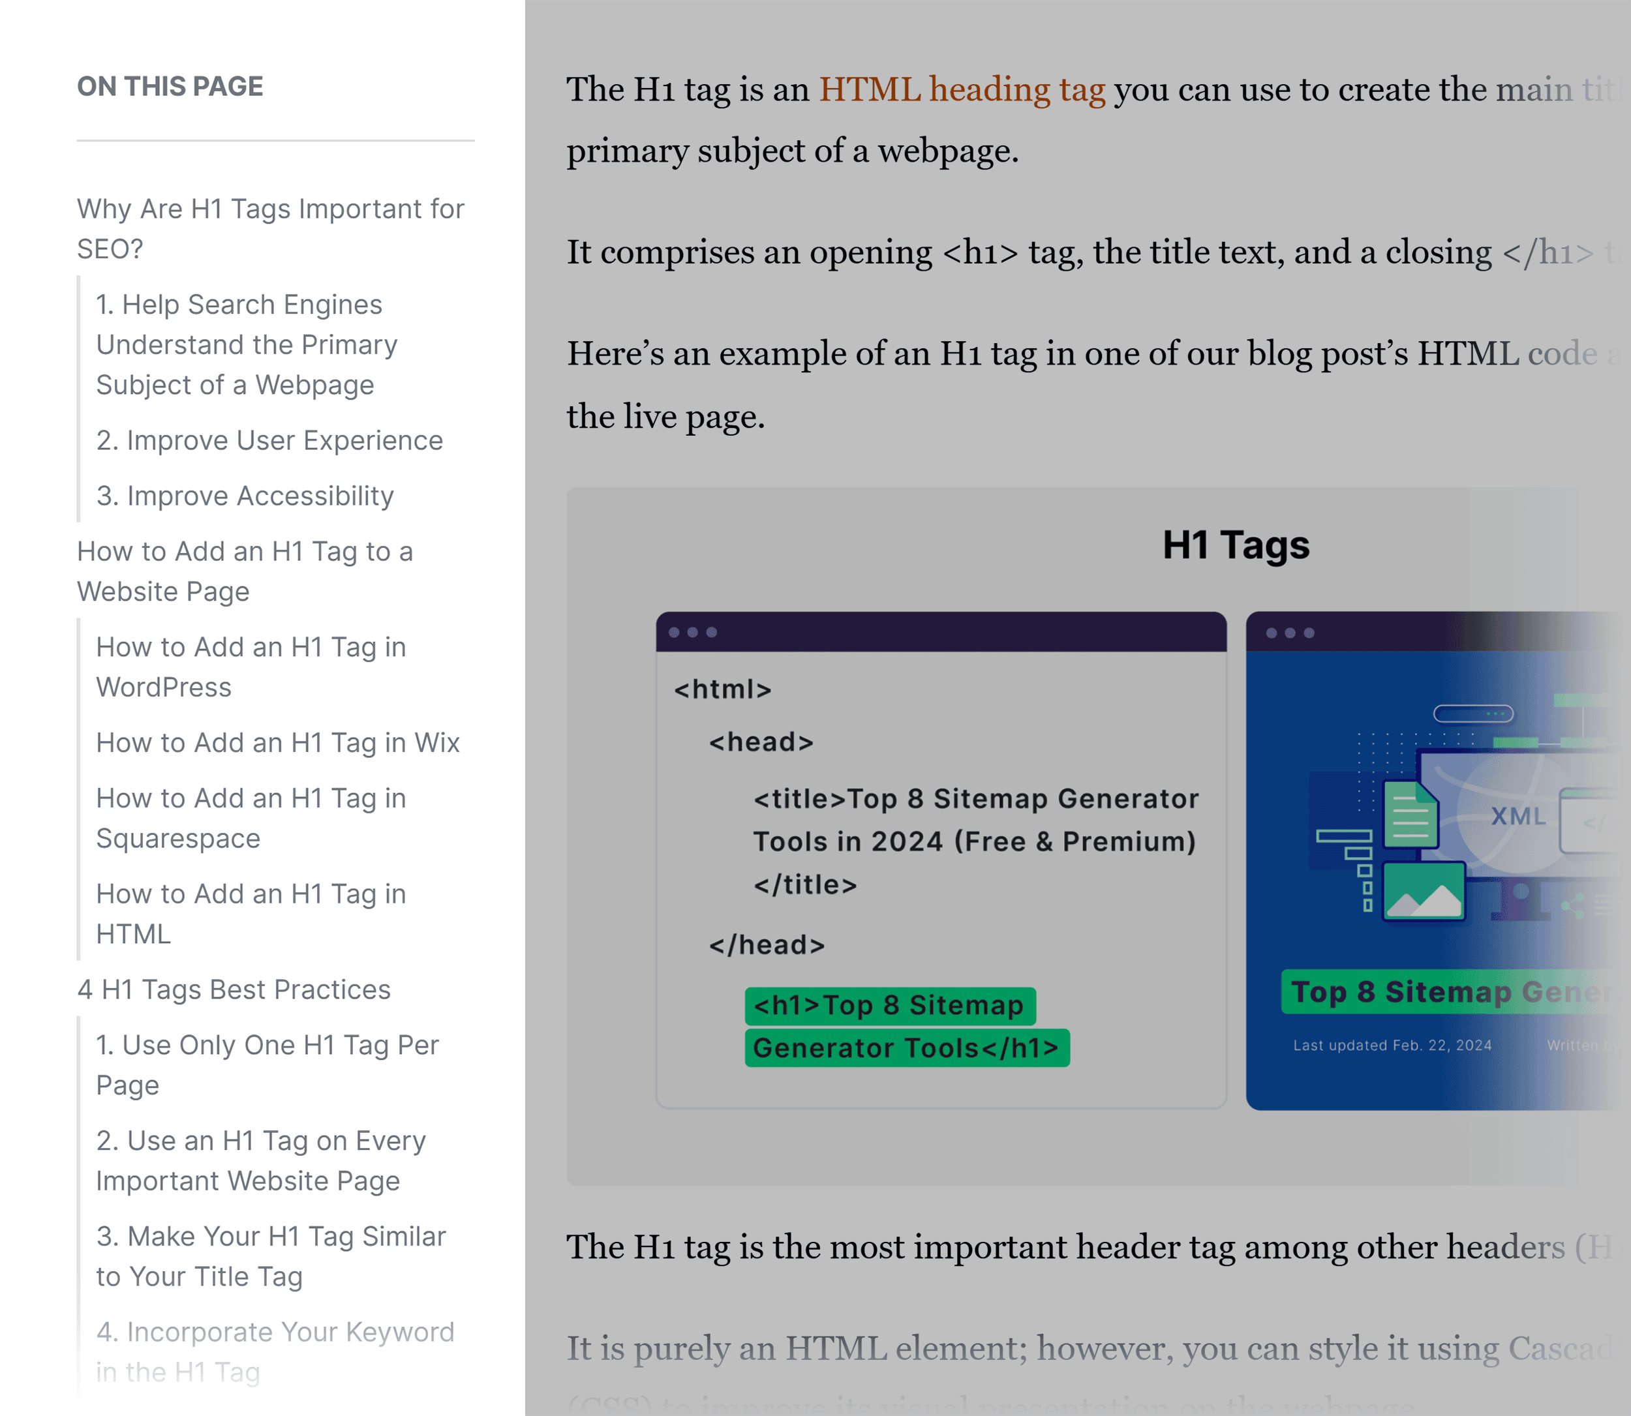Navigate to How to Add an H1 Tag in Wix
Screen dimensions: 1631x1416
tap(277, 742)
